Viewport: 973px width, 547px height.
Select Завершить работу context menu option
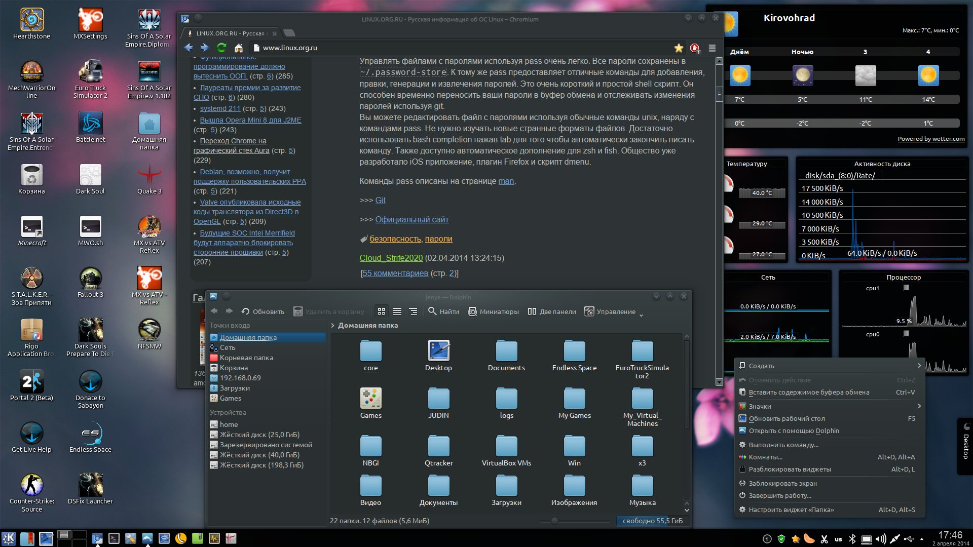(780, 495)
